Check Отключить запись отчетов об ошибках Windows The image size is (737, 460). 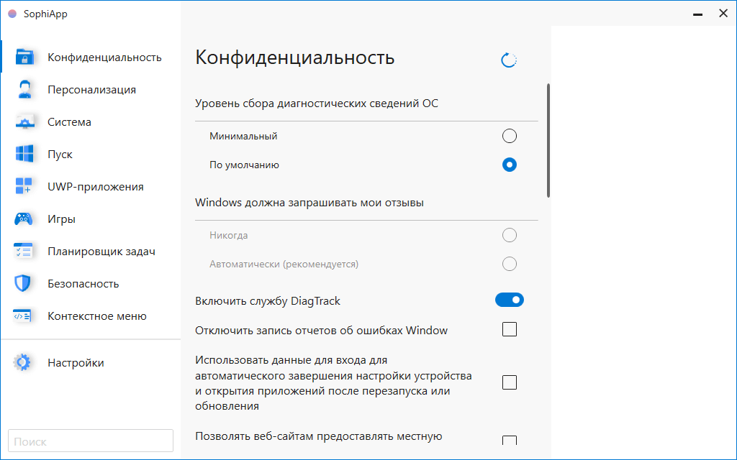point(510,329)
